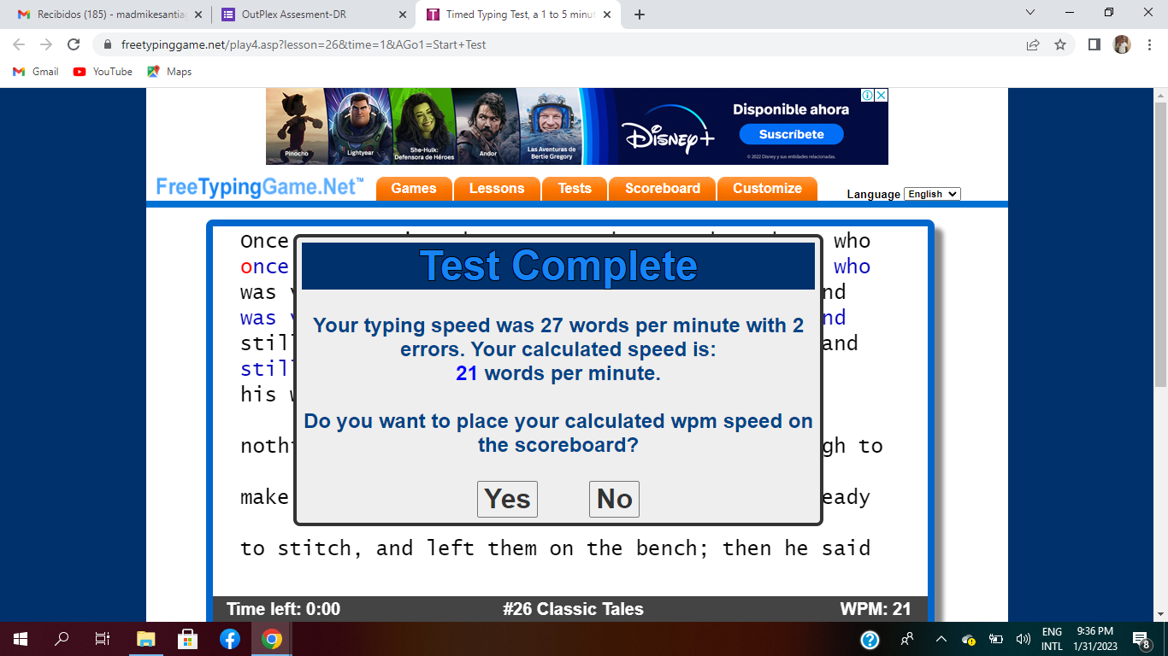1168x656 pixels.
Task: Open the Maps bookmark
Action: pyautogui.click(x=169, y=72)
